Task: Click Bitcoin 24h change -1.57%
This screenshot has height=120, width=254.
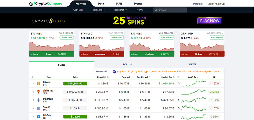Action: 215,83
